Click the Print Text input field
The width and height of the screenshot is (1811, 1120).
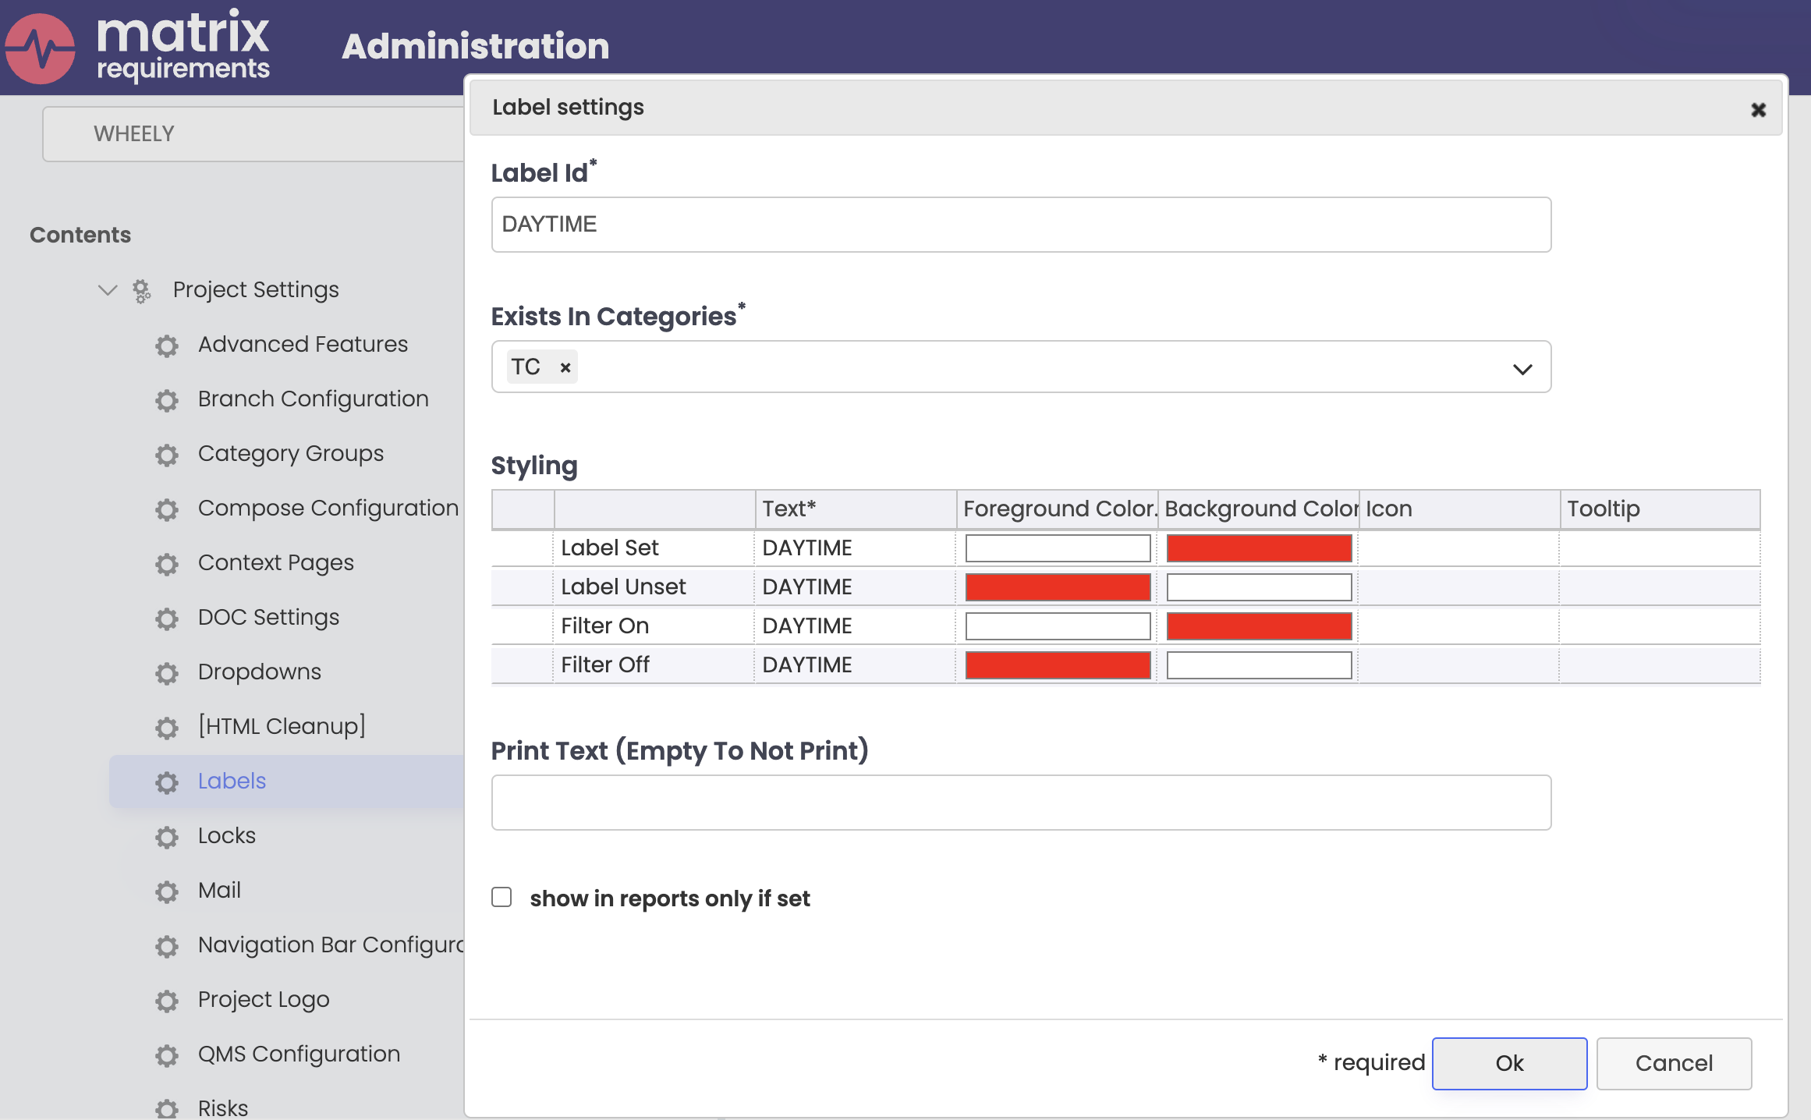[1022, 800]
